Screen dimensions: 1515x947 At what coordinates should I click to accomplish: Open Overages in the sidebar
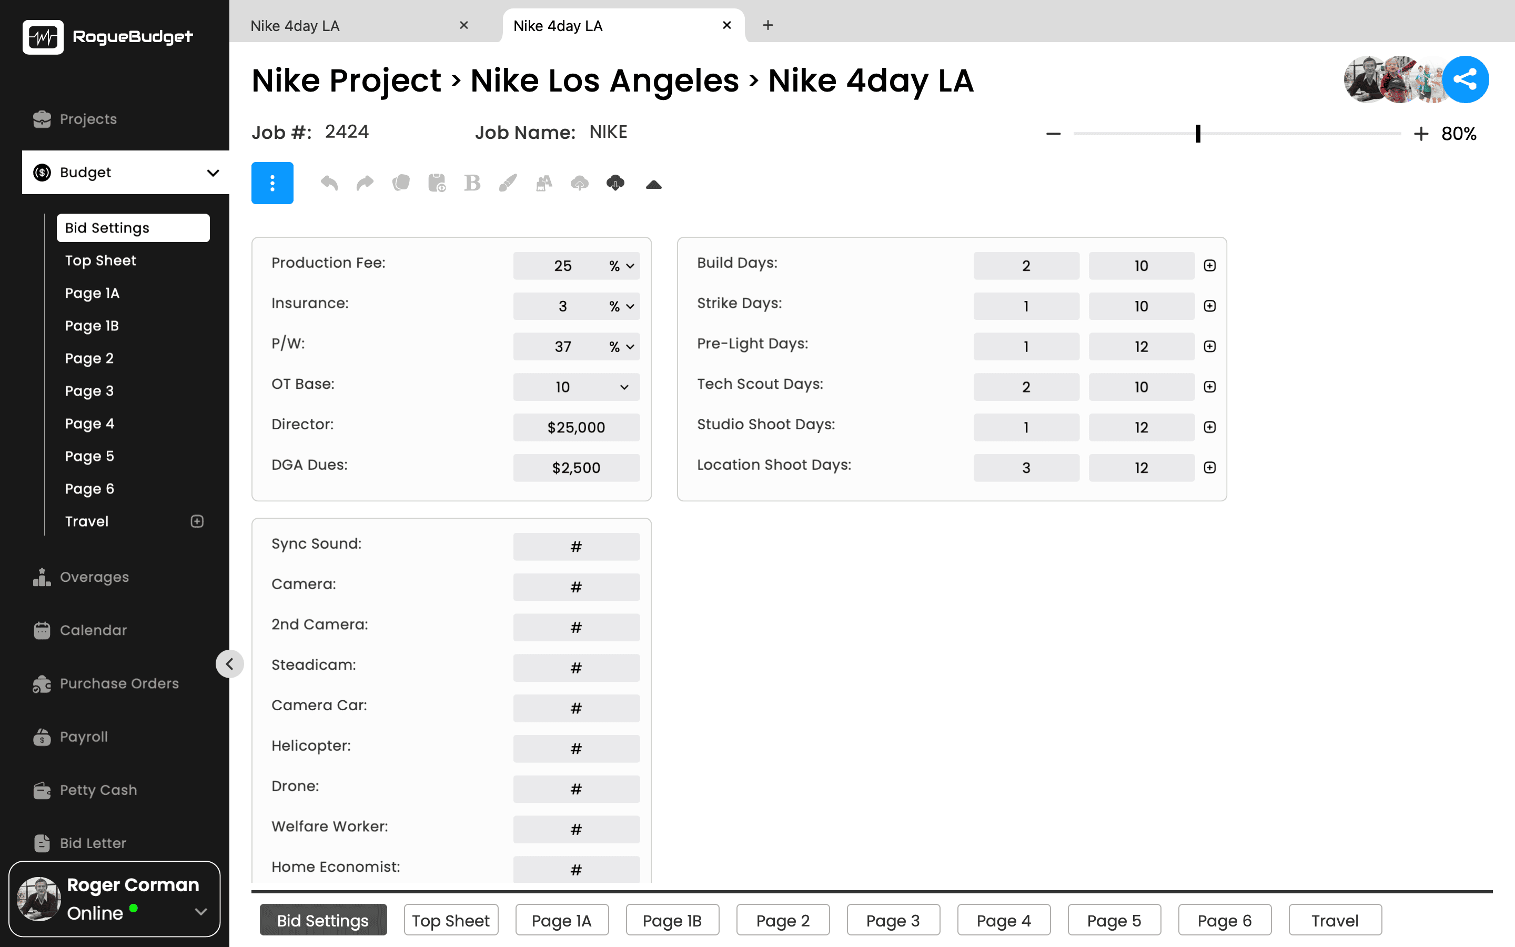point(82,577)
